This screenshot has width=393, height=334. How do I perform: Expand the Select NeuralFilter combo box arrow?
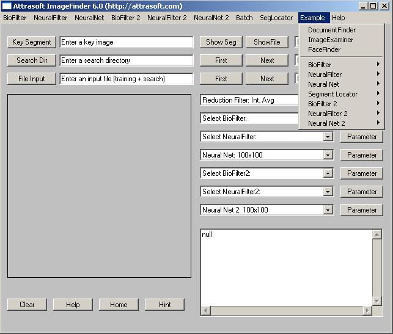coord(328,137)
